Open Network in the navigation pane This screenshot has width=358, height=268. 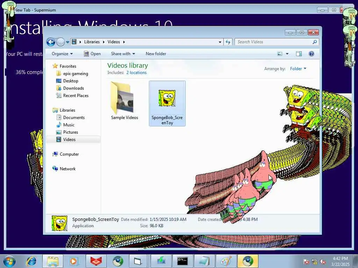(x=67, y=169)
